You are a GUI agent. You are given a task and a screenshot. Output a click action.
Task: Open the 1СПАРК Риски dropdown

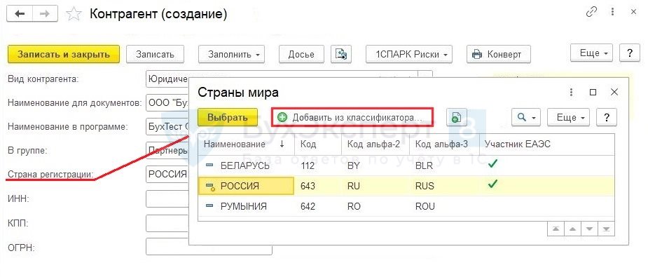[409, 54]
